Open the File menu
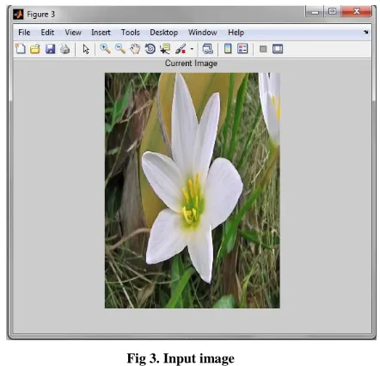The height and width of the screenshot is (366, 380). [24, 33]
